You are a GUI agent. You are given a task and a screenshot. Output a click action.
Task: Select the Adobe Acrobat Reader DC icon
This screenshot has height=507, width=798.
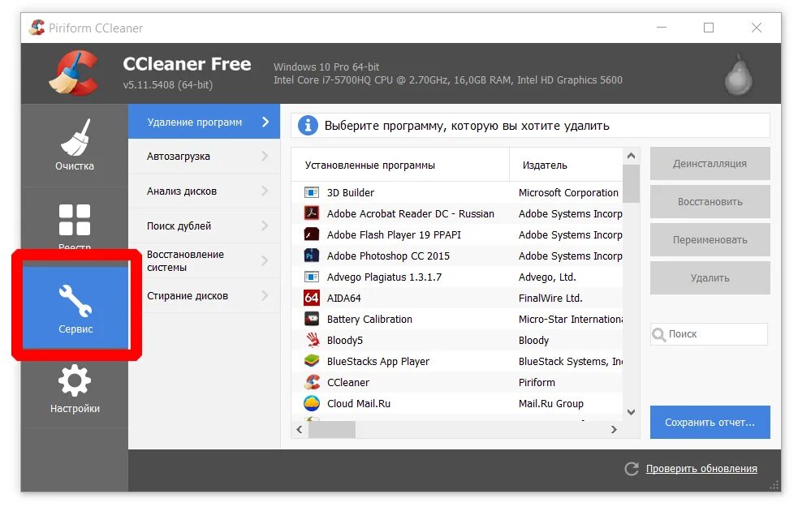(x=313, y=213)
